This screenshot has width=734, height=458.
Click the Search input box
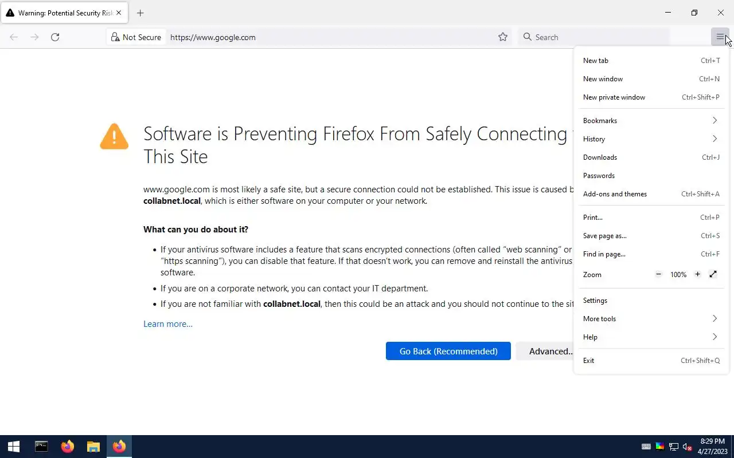594,37
